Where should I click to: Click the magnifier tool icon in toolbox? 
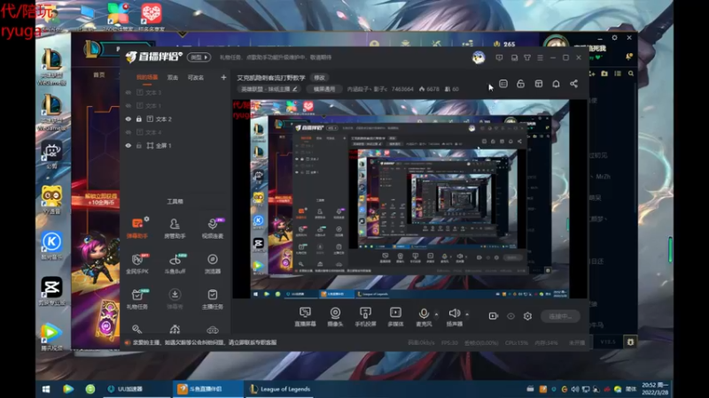click(137, 329)
